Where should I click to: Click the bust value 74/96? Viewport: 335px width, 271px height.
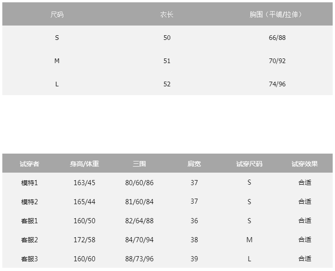pyautogui.click(x=277, y=84)
